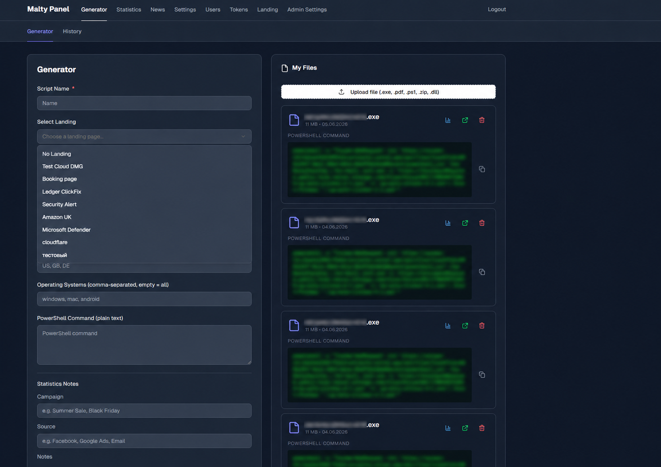Viewport: 661px width, 467px height.
Task: Click Upload file (.exe, .pdf, .ps1, .zip, .dll)
Action: 388,92
